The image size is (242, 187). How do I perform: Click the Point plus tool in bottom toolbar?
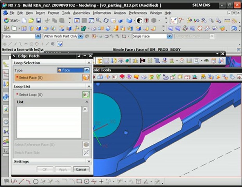click(x=101, y=182)
